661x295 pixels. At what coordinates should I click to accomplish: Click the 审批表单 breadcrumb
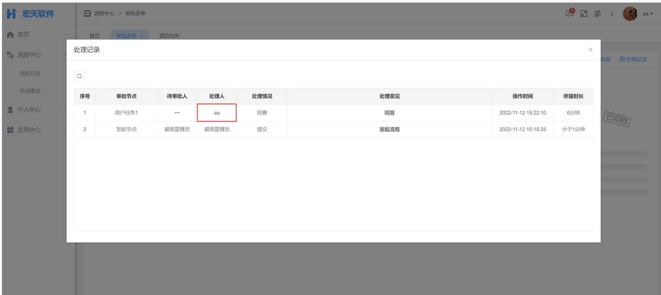click(135, 13)
